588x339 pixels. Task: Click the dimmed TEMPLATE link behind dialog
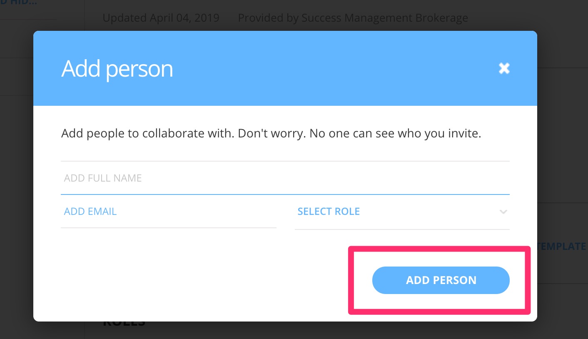pyautogui.click(x=562, y=246)
